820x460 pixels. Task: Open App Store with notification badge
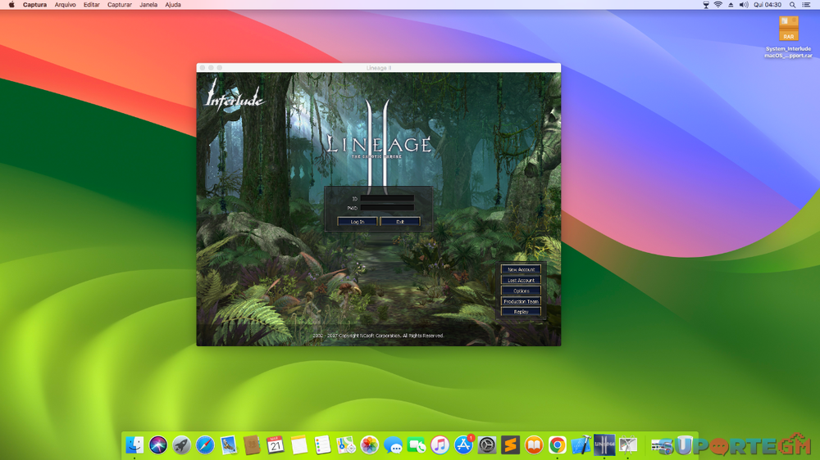coord(464,445)
